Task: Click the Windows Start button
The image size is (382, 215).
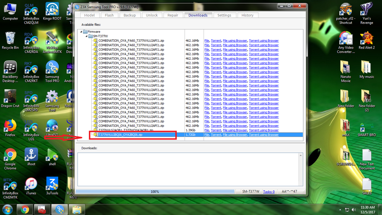Action: [7, 209]
